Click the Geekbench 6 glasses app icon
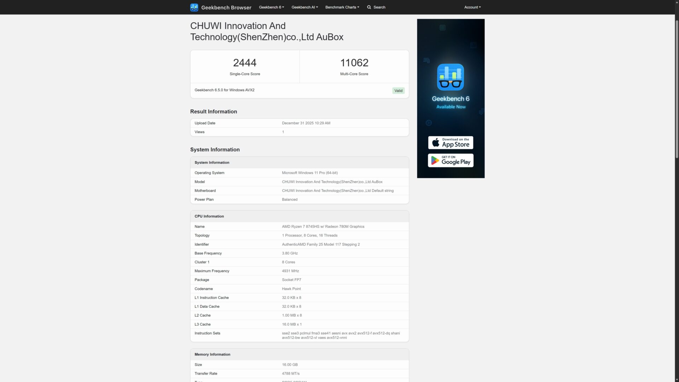The image size is (679, 382). click(450, 77)
